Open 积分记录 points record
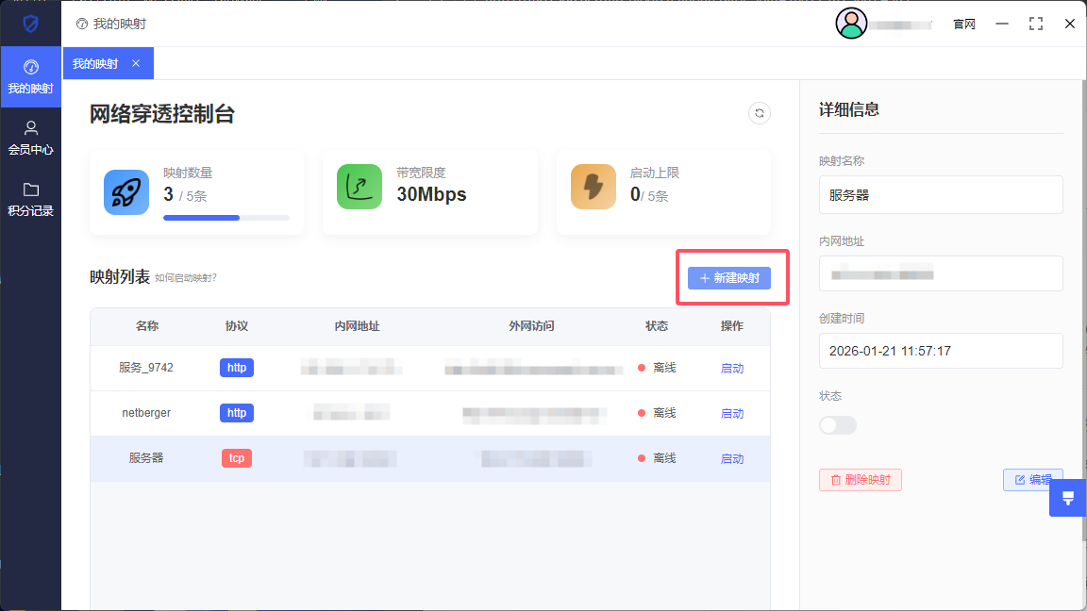Viewport: 1087px width, 611px height. point(30,199)
